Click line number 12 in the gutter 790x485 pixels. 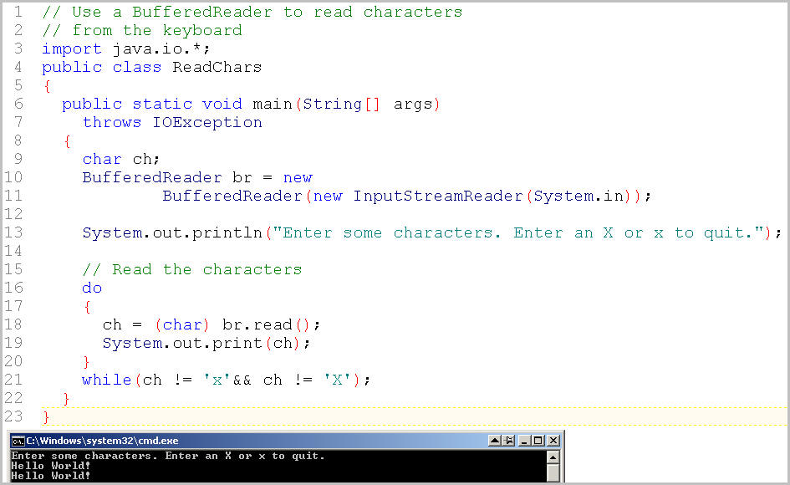[x=13, y=214]
